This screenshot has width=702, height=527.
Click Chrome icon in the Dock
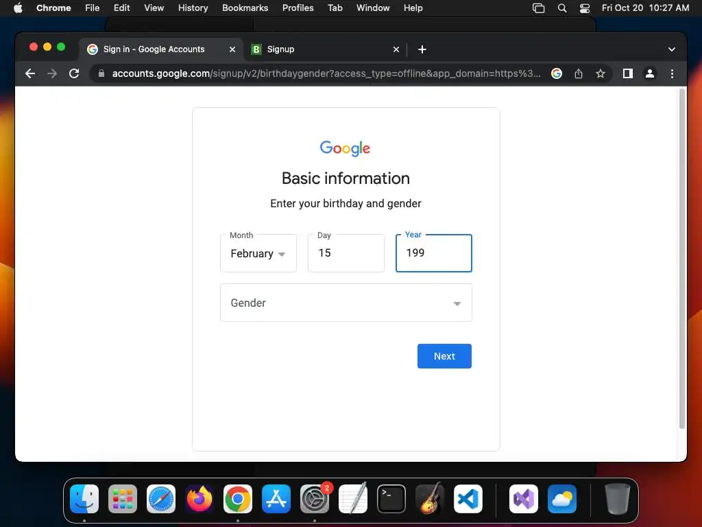[x=238, y=499]
